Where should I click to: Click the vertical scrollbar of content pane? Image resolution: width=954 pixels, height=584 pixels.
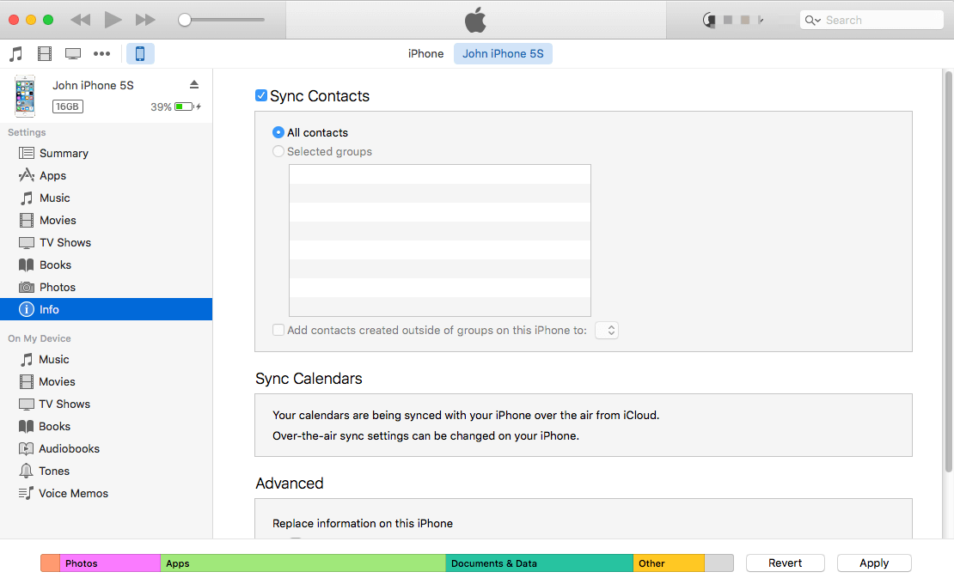pyautogui.click(x=948, y=271)
